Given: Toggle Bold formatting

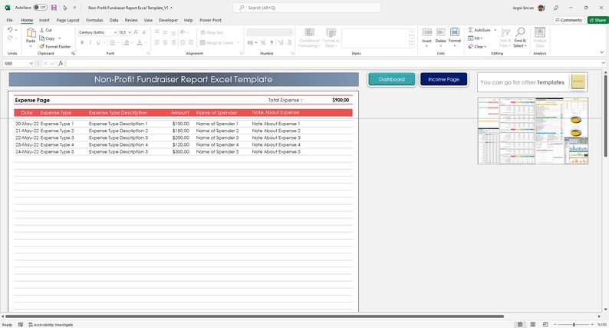Looking at the screenshot, I should 82,42.
